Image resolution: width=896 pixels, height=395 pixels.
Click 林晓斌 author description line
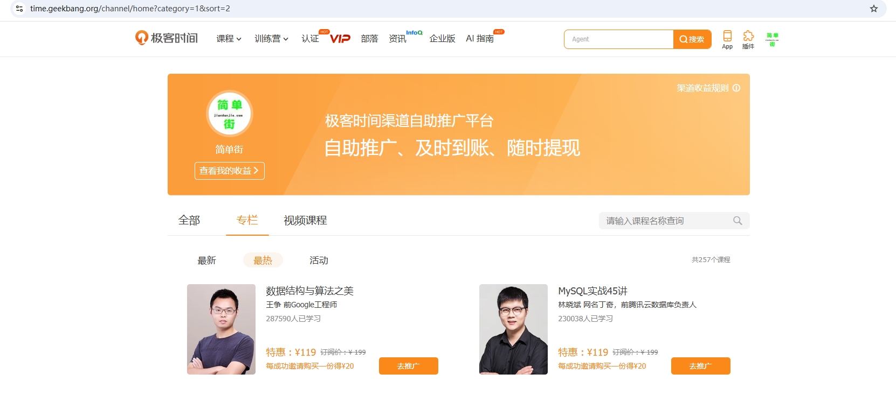(x=627, y=305)
